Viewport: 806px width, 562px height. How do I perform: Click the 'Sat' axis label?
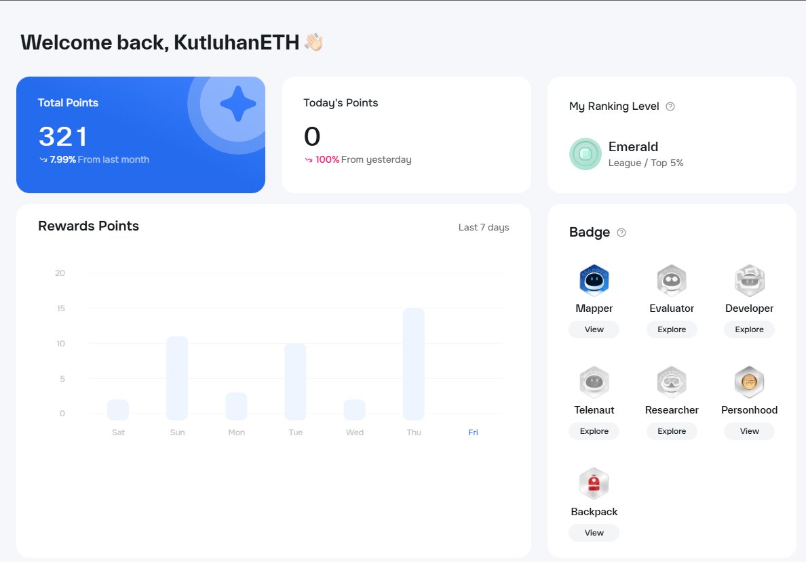[x=118, y=433]
